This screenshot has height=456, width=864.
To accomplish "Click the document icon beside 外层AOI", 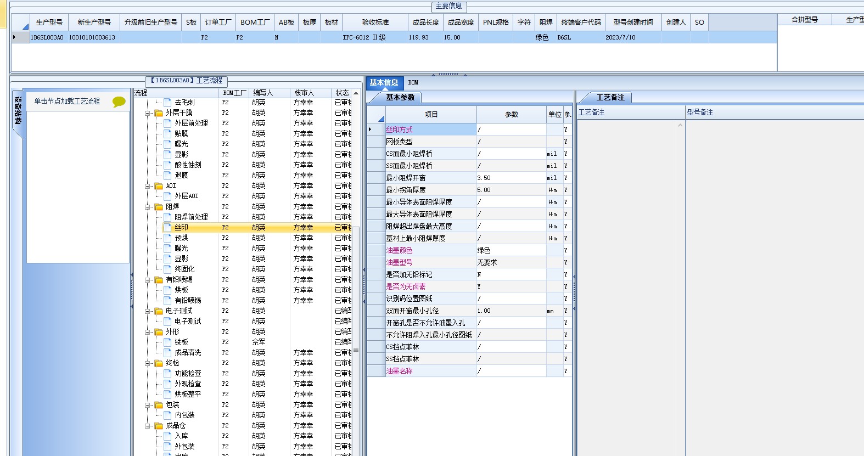I will [x=167, y=196].
